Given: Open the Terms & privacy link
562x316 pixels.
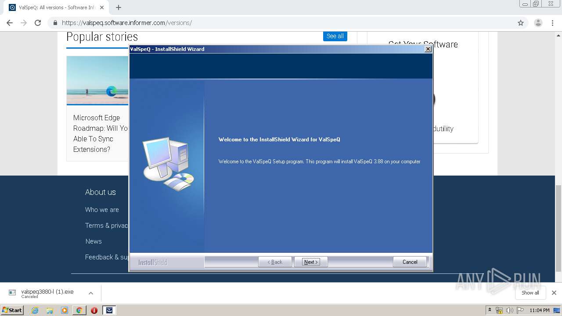Looking at the screenshot, I should click(x=107, y=226).
